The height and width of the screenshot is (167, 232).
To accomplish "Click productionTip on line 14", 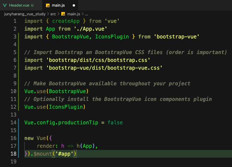I will point(78,123).
